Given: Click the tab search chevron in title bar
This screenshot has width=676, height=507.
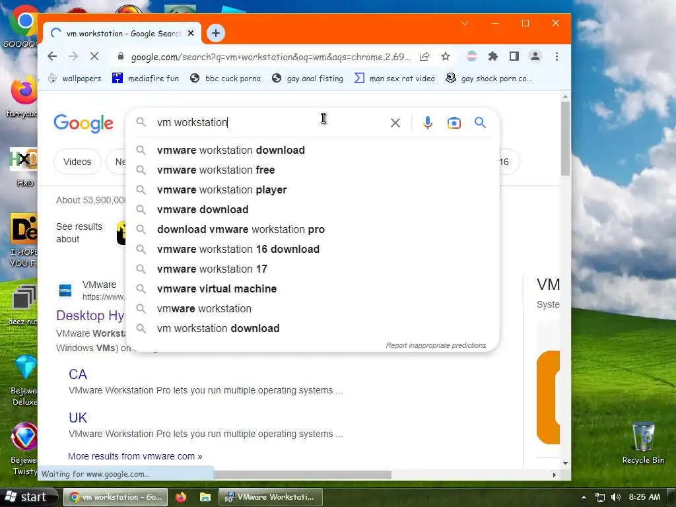Looking at the screenshot, I should [x=465, y=23].
